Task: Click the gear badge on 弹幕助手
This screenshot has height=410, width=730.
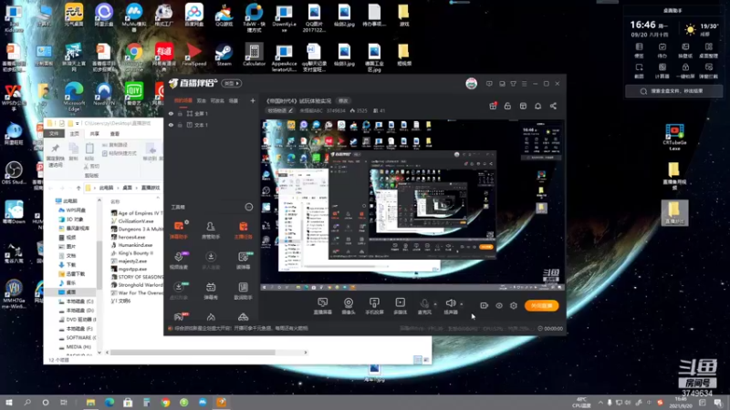Action: coord(187,222)
